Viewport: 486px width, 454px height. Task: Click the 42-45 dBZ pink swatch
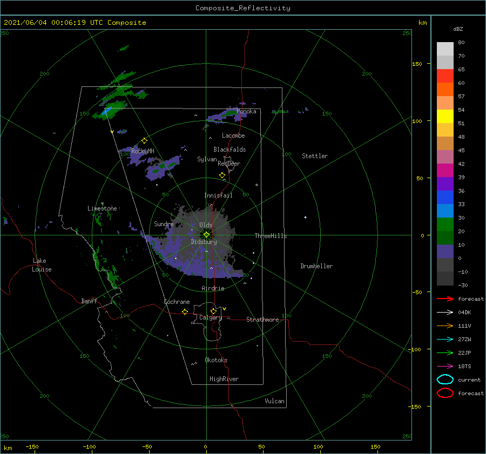pyautogui.click(x=445, y=157)
